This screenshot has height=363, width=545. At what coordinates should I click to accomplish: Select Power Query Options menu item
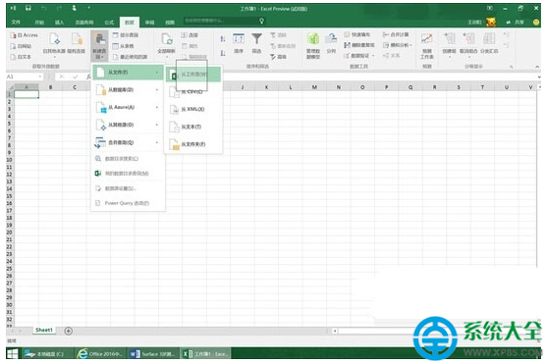pyautogui.click(x=128, y=203)
